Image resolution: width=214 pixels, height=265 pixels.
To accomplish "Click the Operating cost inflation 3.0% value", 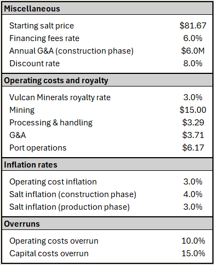I will click(193, 182).
